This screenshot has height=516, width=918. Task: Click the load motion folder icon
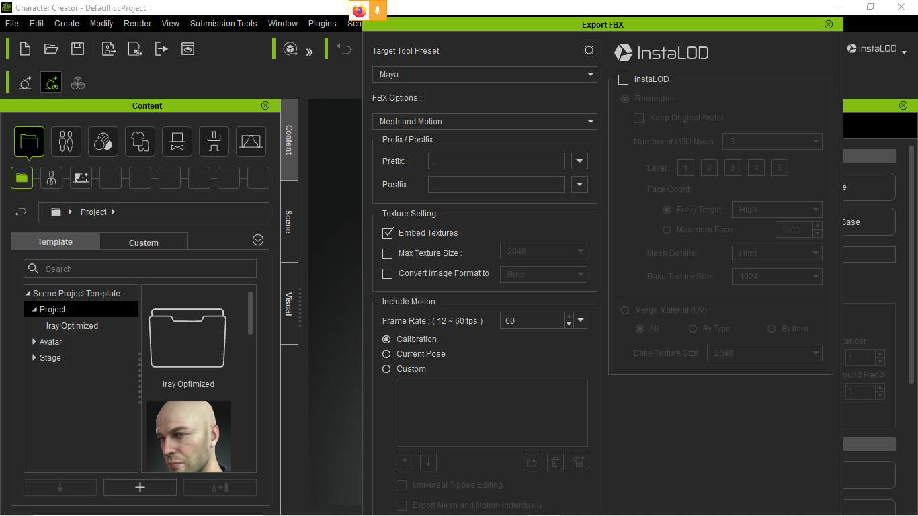(x=532, y=462)
